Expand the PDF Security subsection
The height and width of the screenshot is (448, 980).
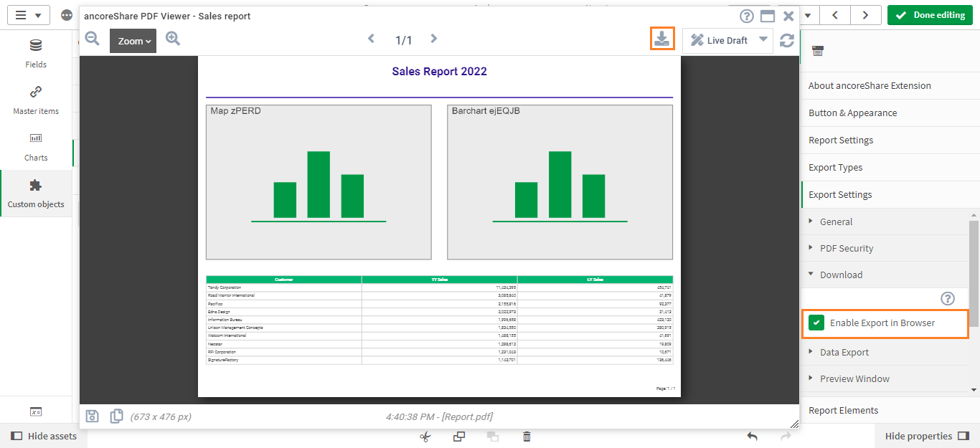tap(885, 248)
